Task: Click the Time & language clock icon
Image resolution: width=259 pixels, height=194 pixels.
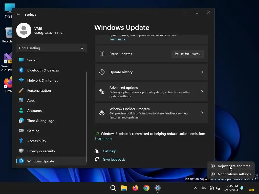Action: click(21, 121)
